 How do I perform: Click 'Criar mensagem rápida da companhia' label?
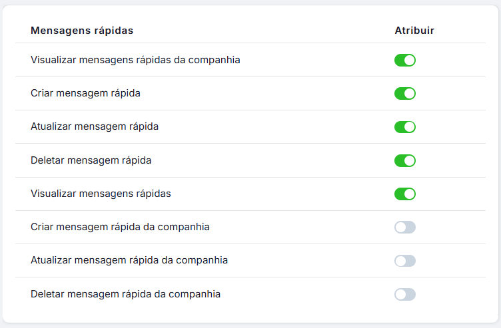point(120,227)
